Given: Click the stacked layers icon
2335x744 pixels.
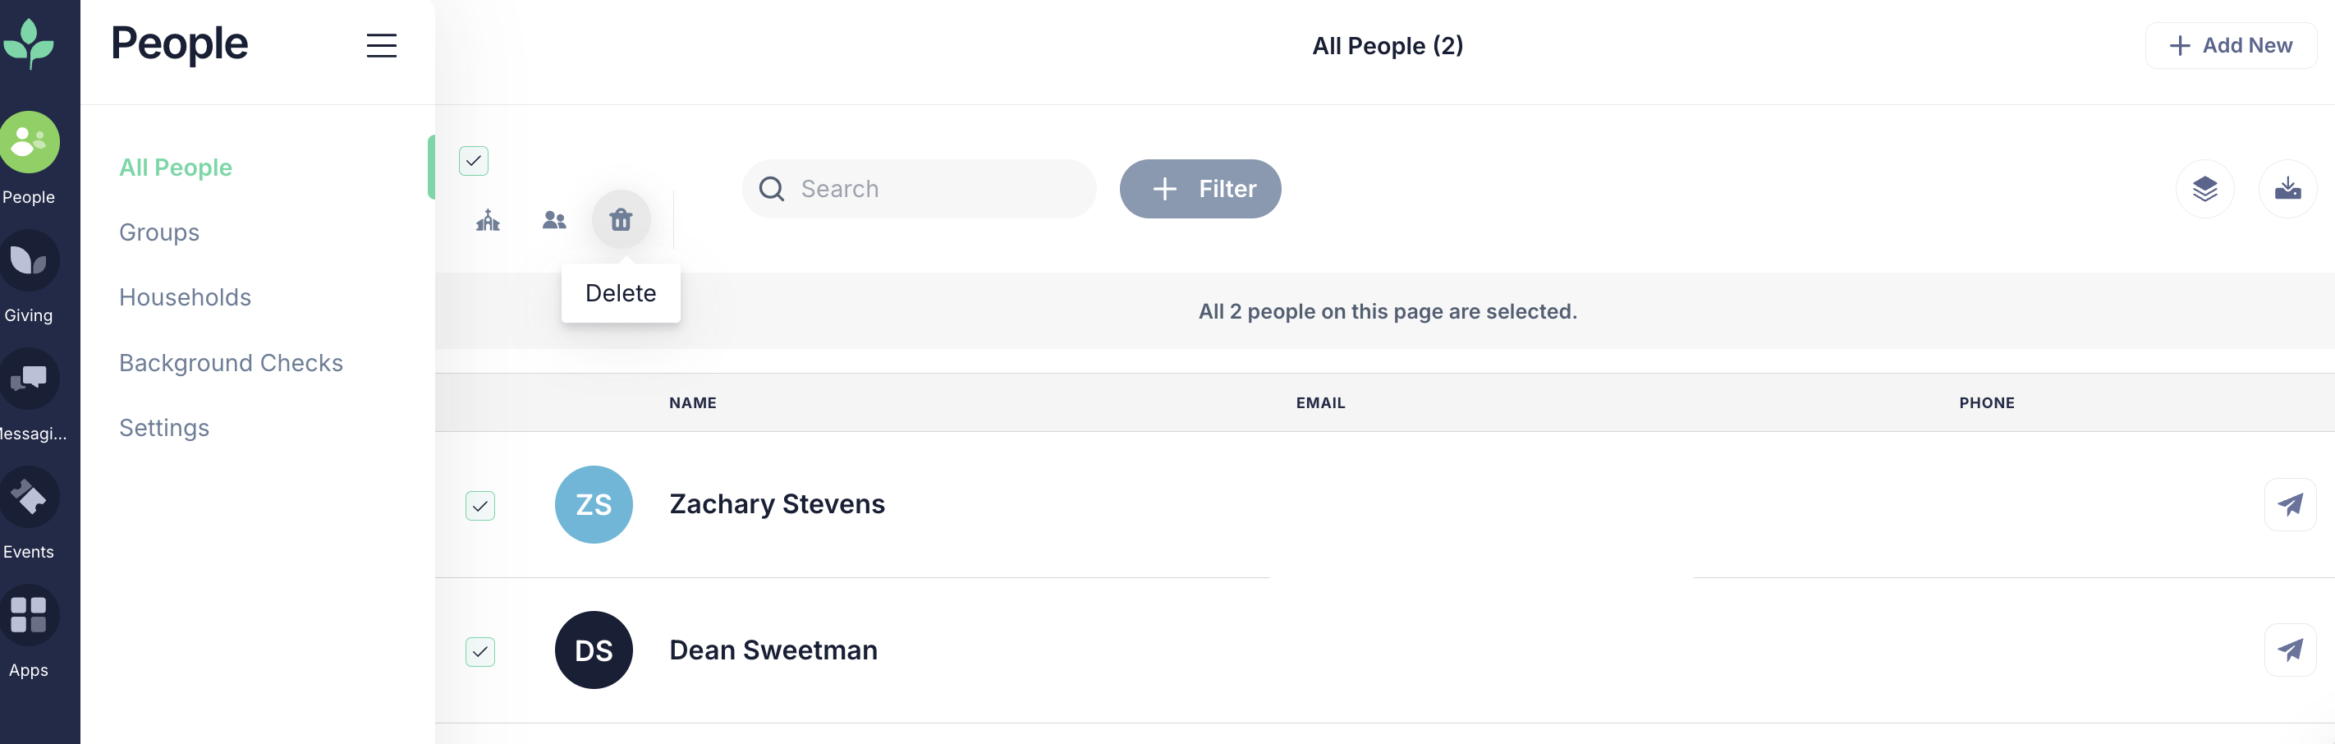Looking at the screenshot, I should pyautogui.click(x=2204, y=189).
